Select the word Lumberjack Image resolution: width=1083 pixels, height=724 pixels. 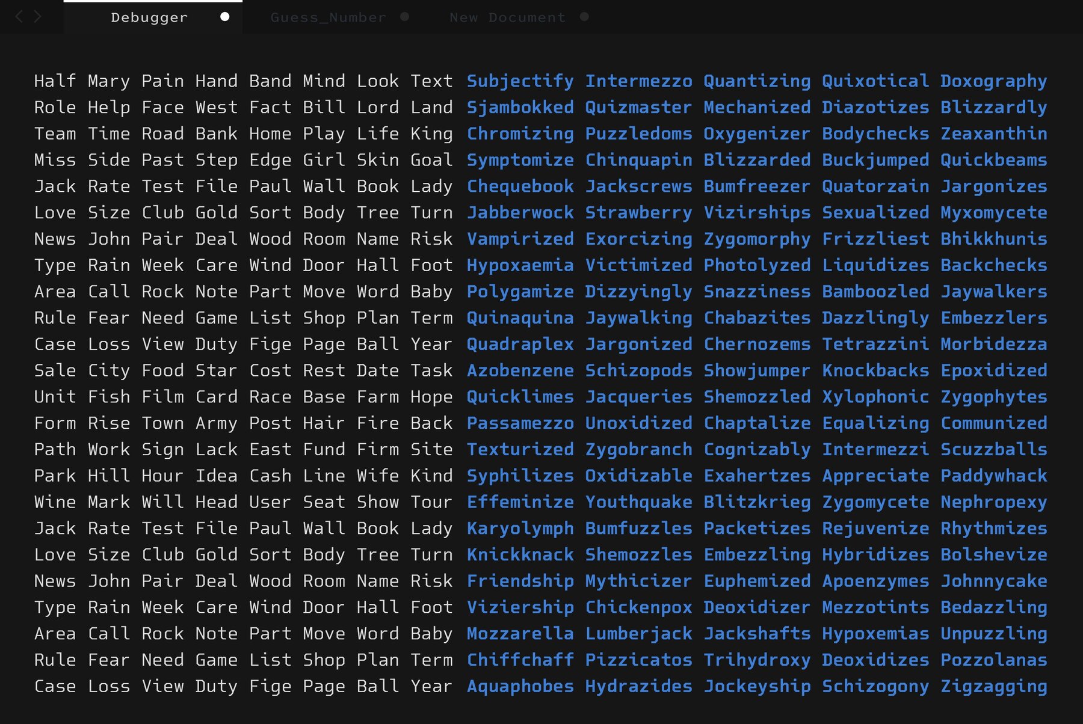638,633
